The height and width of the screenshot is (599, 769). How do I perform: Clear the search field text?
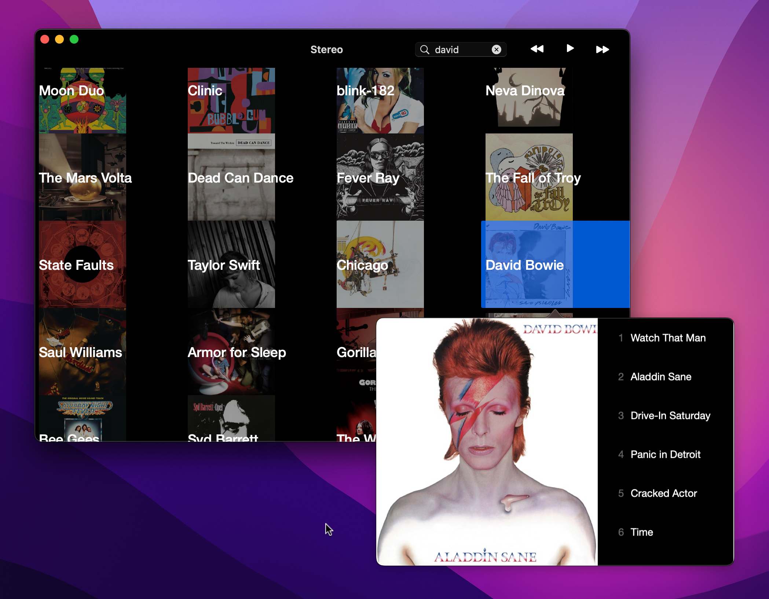496,49
